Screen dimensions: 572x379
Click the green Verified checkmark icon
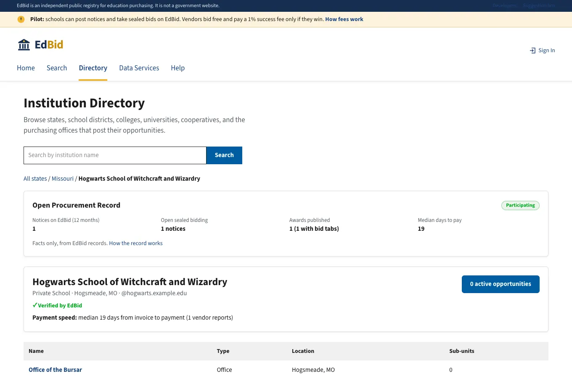tap(35, 305)
